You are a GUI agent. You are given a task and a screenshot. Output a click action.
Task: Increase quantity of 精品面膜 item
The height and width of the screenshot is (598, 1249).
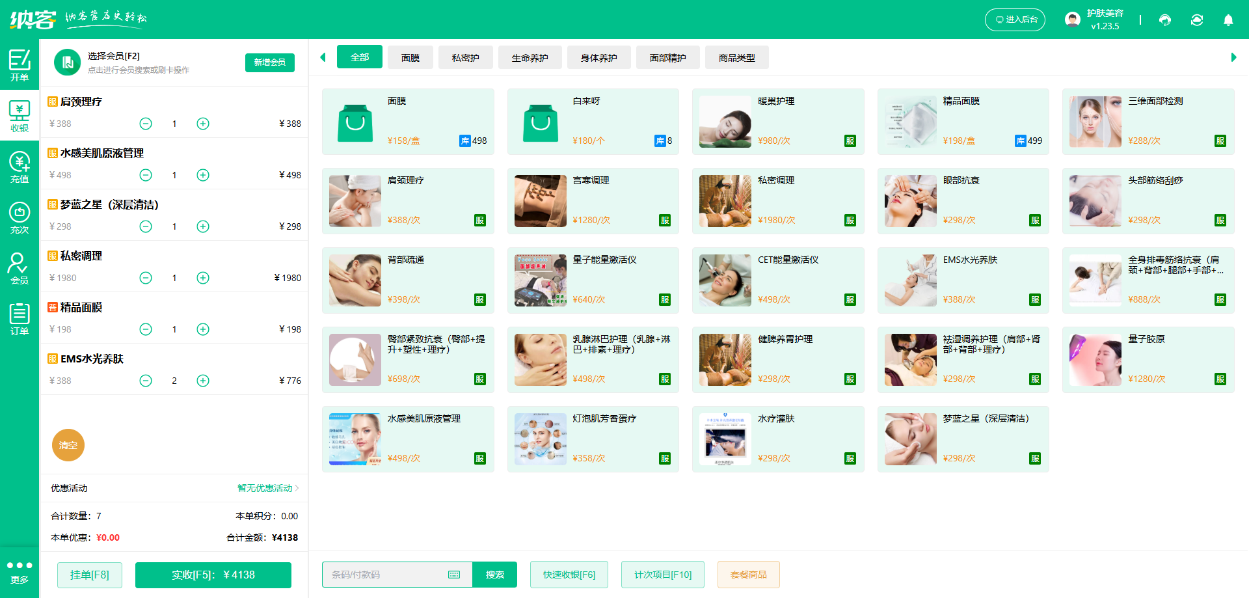click(x=203, y=329)
